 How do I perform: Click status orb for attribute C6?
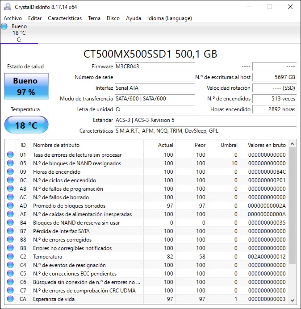point(10,282)
